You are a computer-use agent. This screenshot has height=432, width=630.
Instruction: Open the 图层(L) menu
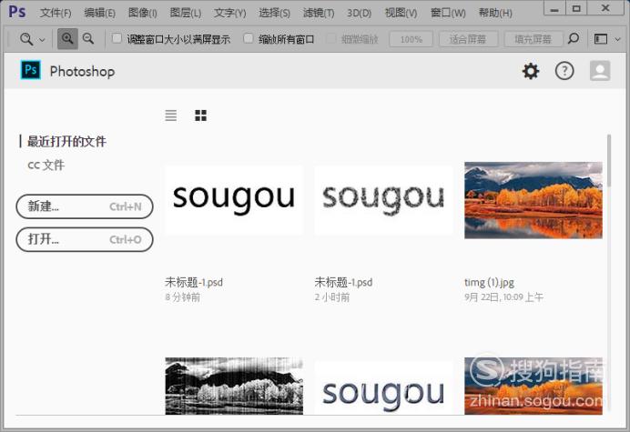[x=186, y=14]
